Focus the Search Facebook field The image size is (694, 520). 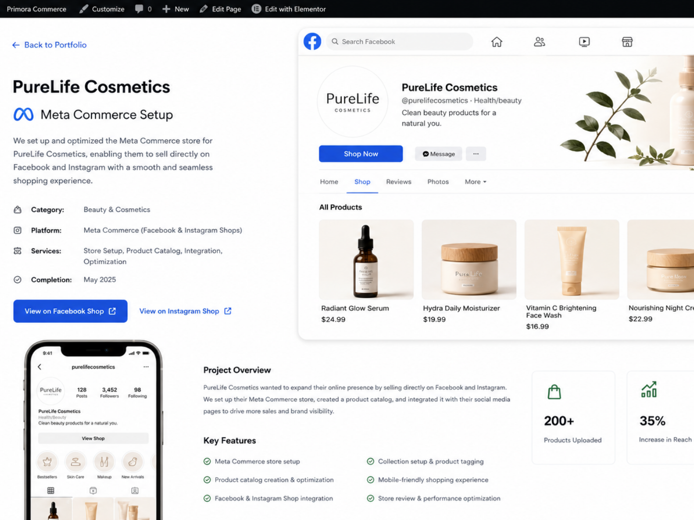(x=400, y=42)
